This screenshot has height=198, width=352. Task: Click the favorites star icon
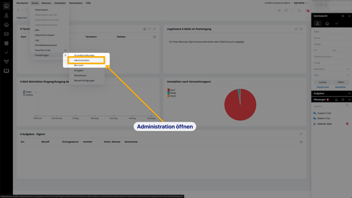(x=279, y=10)
